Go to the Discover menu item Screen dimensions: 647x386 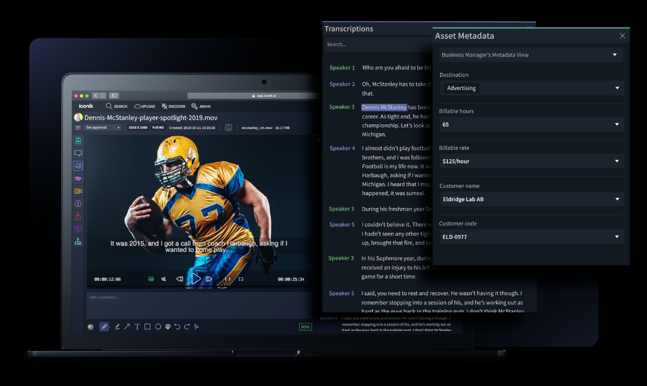[x=173, y=106]
